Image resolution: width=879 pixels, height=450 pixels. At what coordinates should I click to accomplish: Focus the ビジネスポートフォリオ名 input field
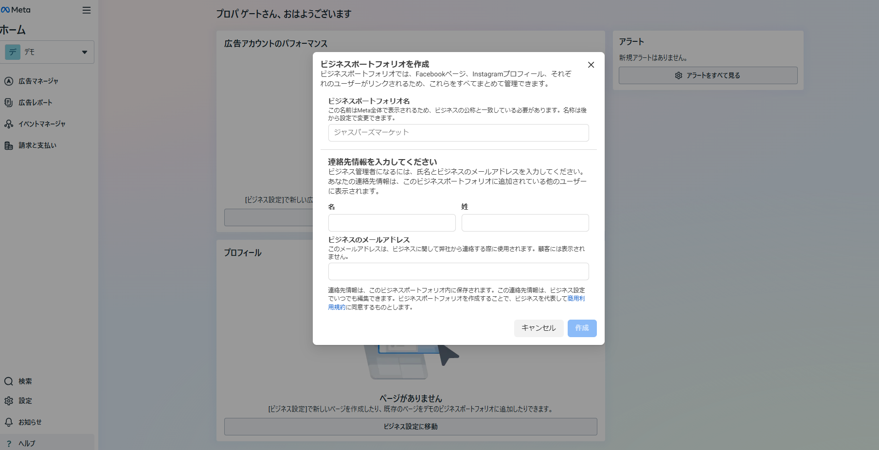(x=459, y=133)
